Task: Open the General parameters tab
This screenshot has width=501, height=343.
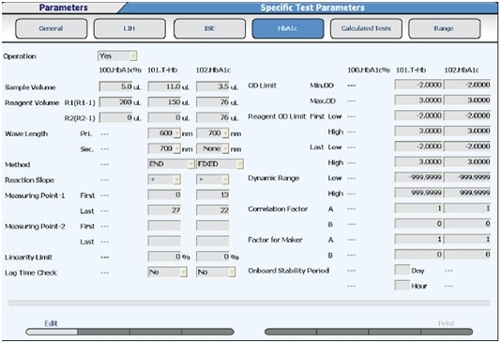Action: point(52,28)
